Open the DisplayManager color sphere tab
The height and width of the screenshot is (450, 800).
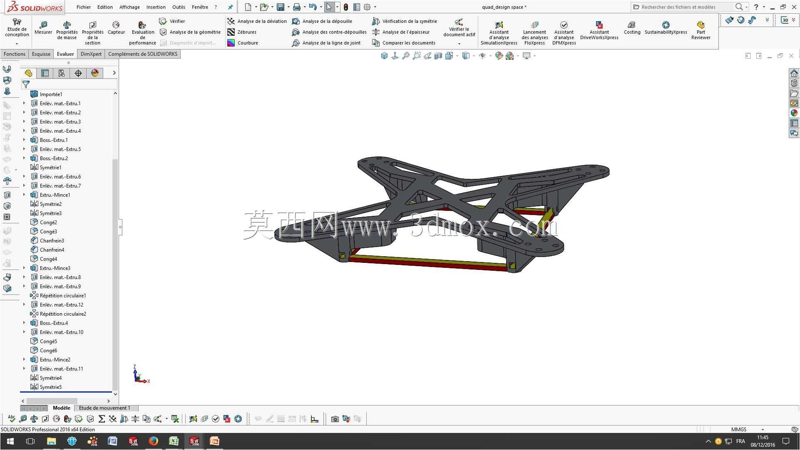pyautogui.click(x=95, y=73)
